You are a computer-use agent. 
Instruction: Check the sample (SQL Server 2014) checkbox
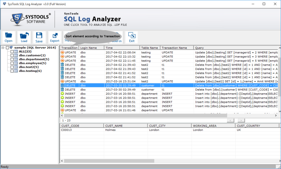pyautogui.click(x=7, y=48)
